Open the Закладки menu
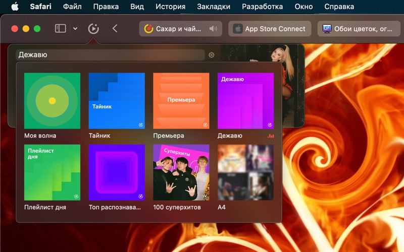The image size is (404, 252). [214, 7]
